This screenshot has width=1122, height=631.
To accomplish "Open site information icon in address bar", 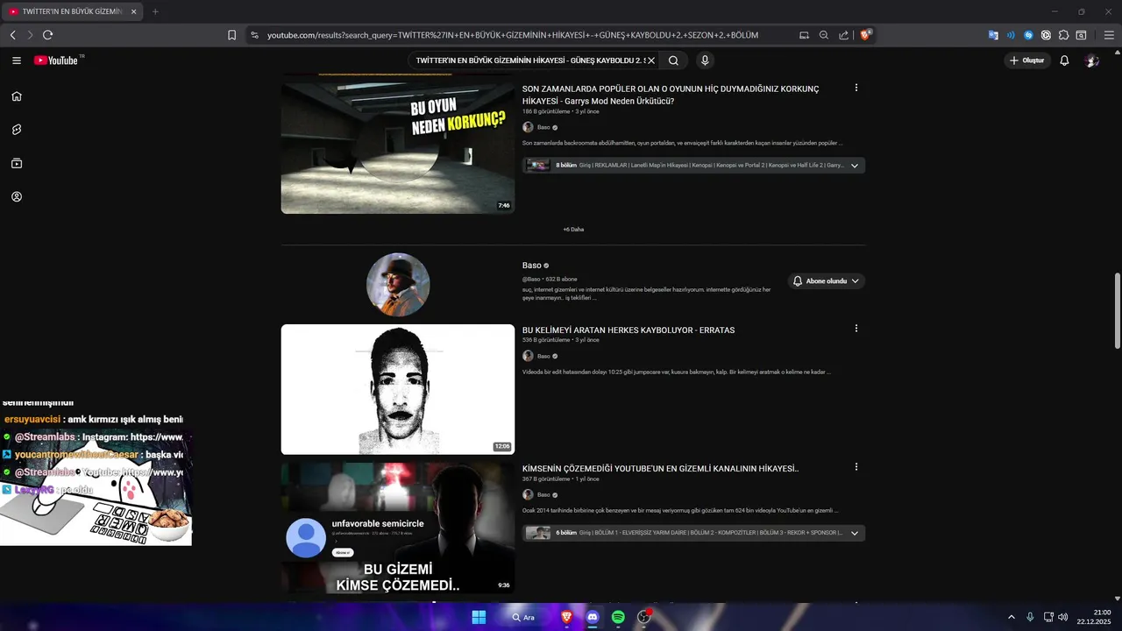I will (254, 35).
